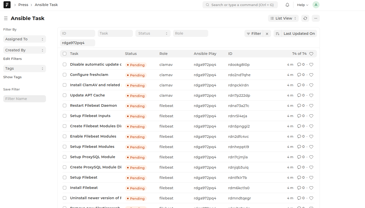Open the ellipsis options menu
The height and width of the screenshot is (208, 365).
[316, 18]
